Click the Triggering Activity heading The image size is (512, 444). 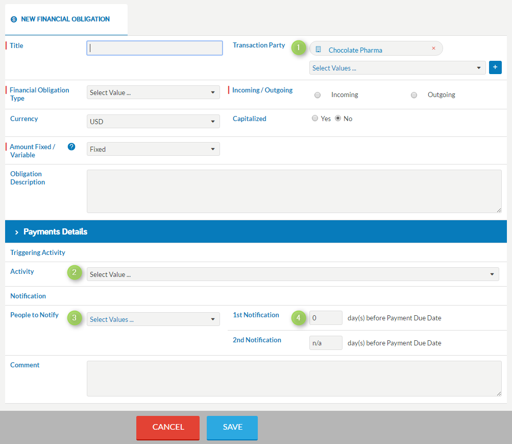(38, 252)
